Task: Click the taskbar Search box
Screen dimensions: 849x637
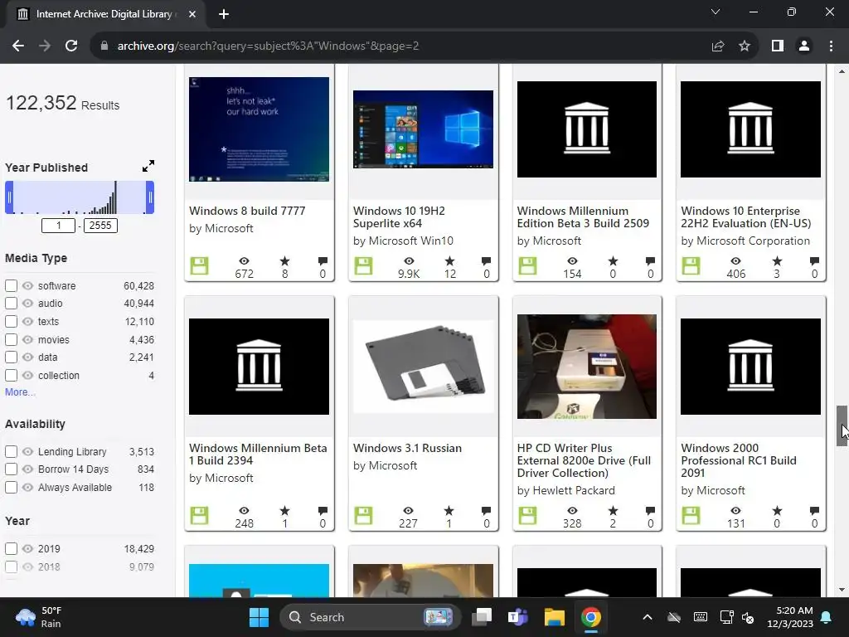Action: [371, 617]
